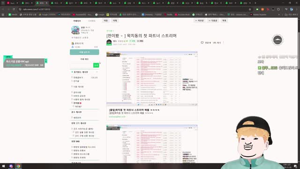
Task: Open the 굿즈 구매 인증 게시판 board
Action: click(84, 136)
